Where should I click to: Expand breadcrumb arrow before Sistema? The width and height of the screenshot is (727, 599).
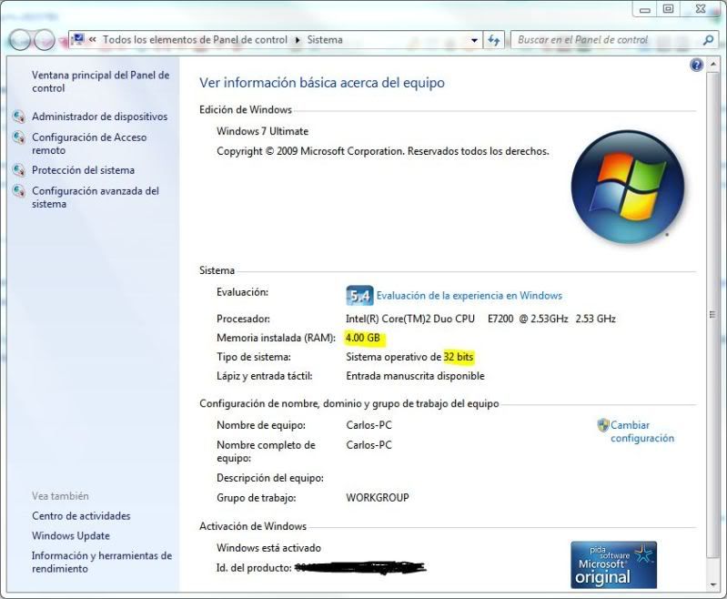tap(298, 40)
